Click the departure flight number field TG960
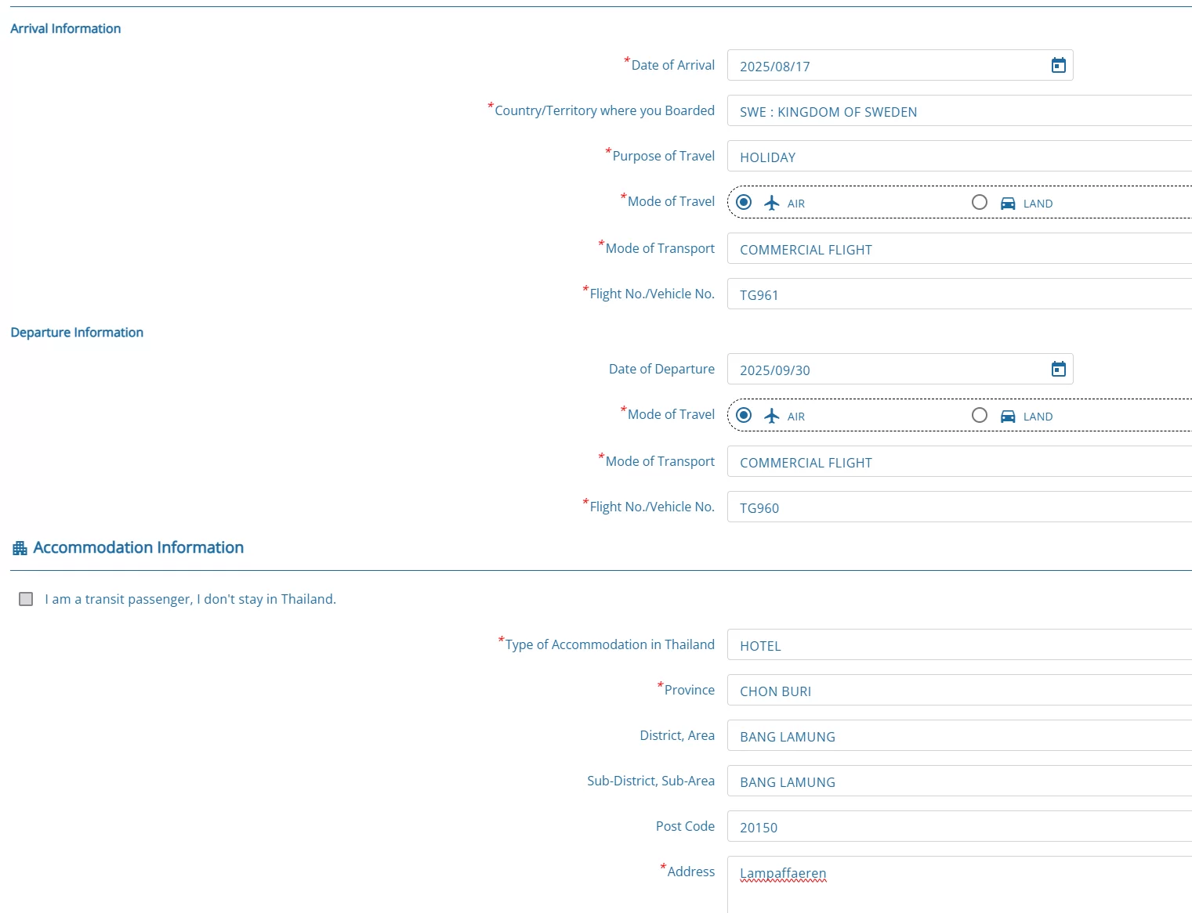Image resolution: width=1192 pixels, height=913 pixels. (958, 507)
